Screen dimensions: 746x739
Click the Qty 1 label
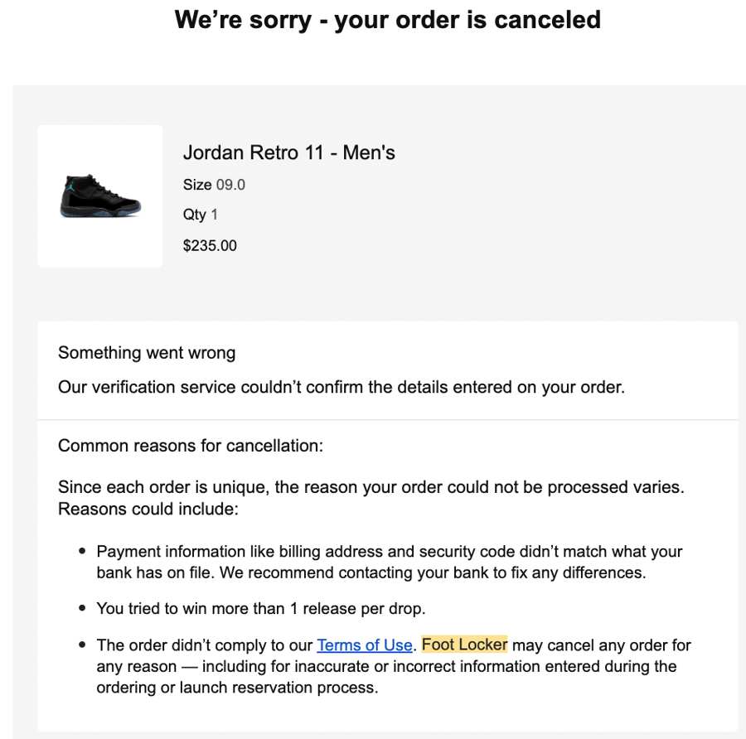pyautogui.click(x=200, y=215)
